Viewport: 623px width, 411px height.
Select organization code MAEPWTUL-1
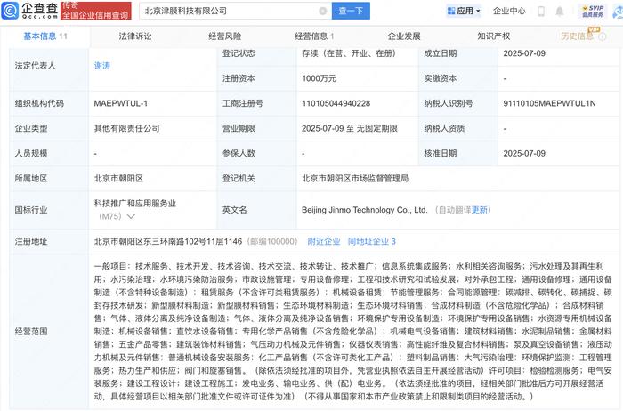pyautogui.click(x=121, y=104)
